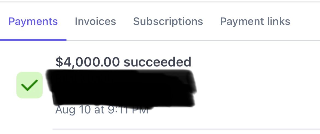Screen dimensions: 320x134
Task: Click the word succeeded in payment title
Action: 157,62
